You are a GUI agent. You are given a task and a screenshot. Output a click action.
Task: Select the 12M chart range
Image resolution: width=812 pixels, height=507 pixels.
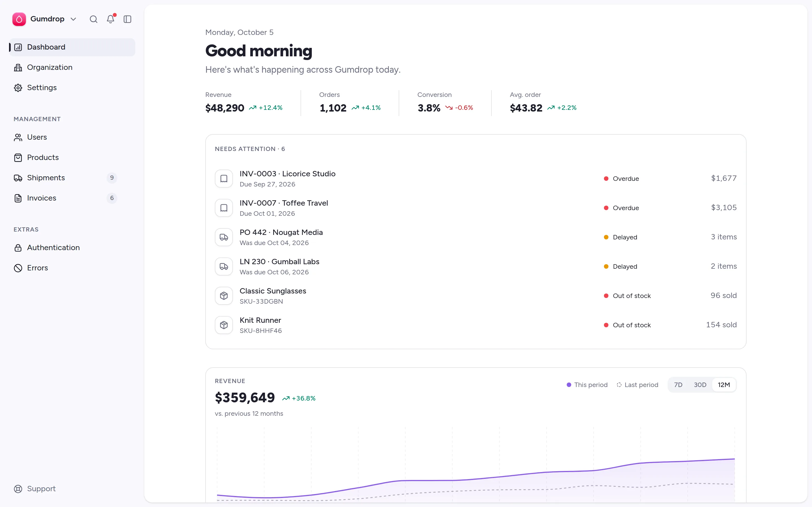[x=724, y=385]
